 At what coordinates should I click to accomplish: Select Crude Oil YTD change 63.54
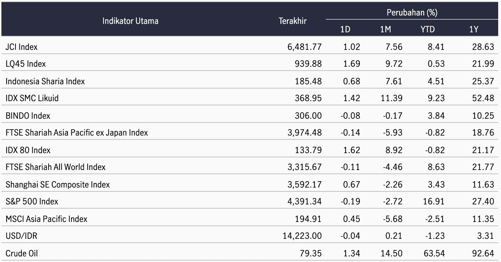(434, 253)
